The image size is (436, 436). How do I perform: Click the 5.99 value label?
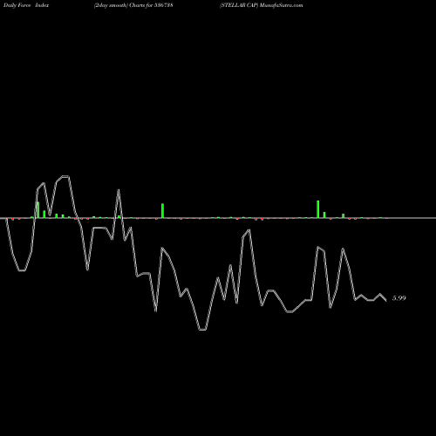click(399, 298)
